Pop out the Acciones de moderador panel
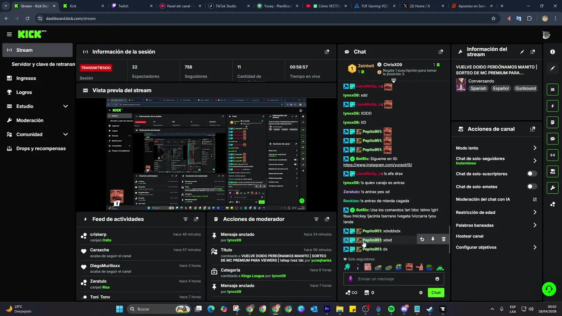 (327, 219)
